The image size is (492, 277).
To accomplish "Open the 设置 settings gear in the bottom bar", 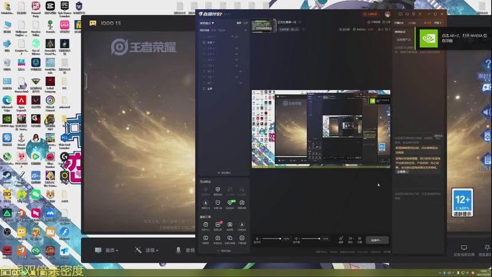I will click(360, 240).
